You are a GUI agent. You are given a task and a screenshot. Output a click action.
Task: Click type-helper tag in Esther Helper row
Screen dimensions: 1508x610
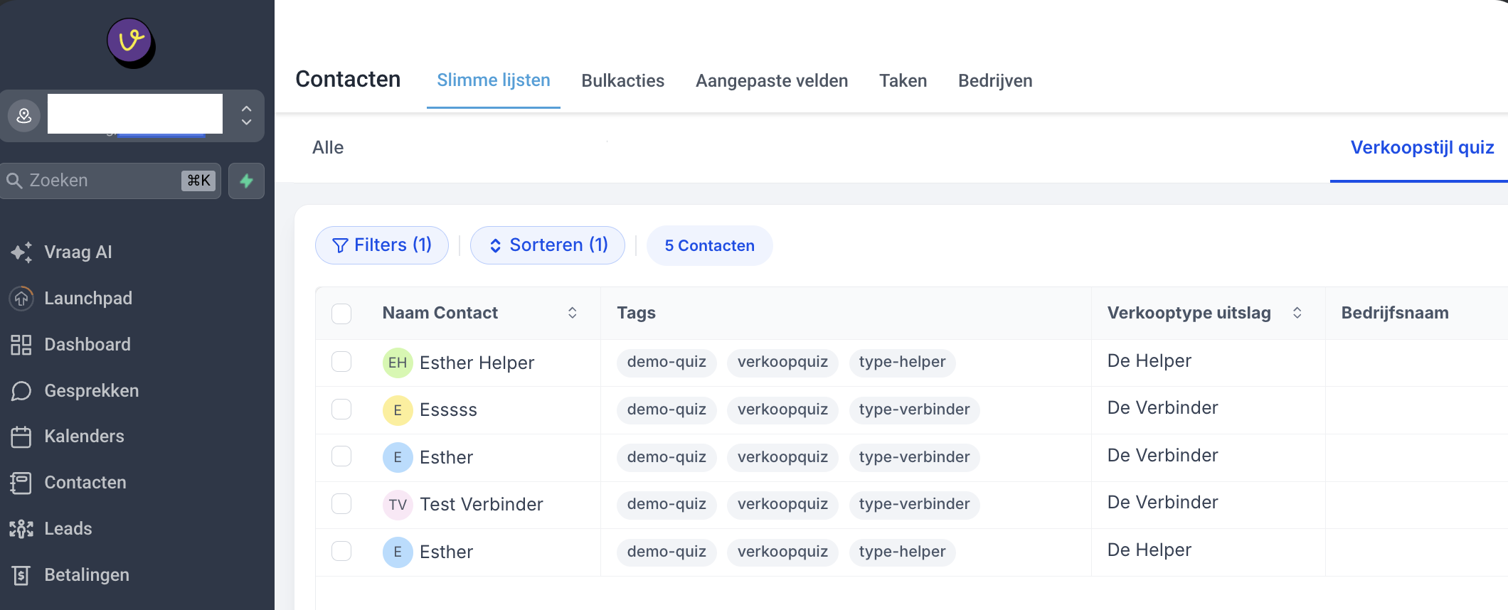pos(902,362)
